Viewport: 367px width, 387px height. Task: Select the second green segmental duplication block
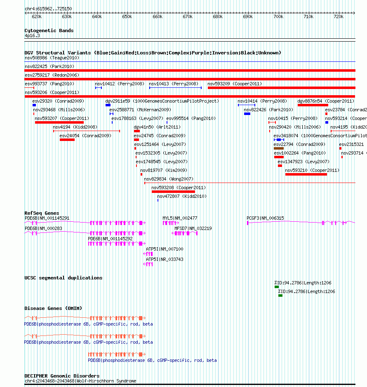coord(280,296)
